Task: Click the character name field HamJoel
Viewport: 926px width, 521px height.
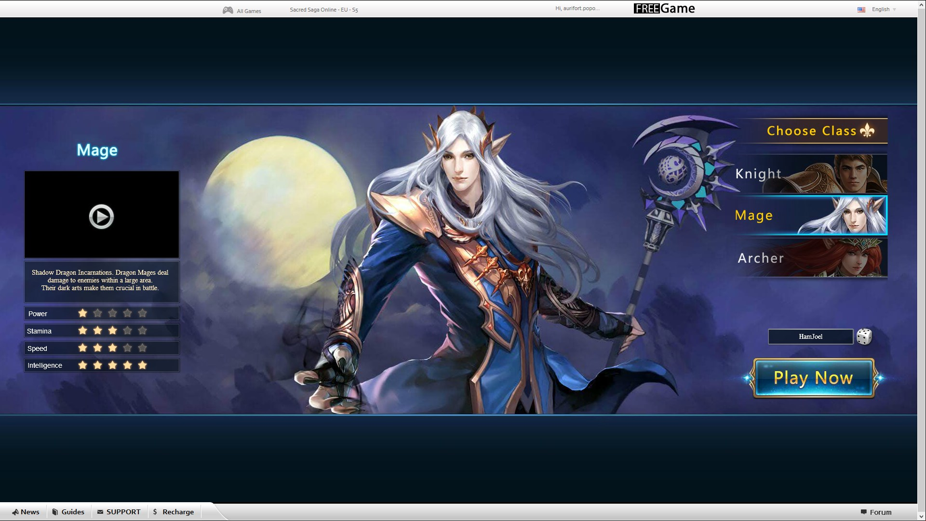Action: pyautogui.click(x=810, y=336)
